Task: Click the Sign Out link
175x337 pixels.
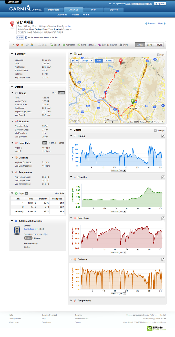Action: (x=149, y=4)
